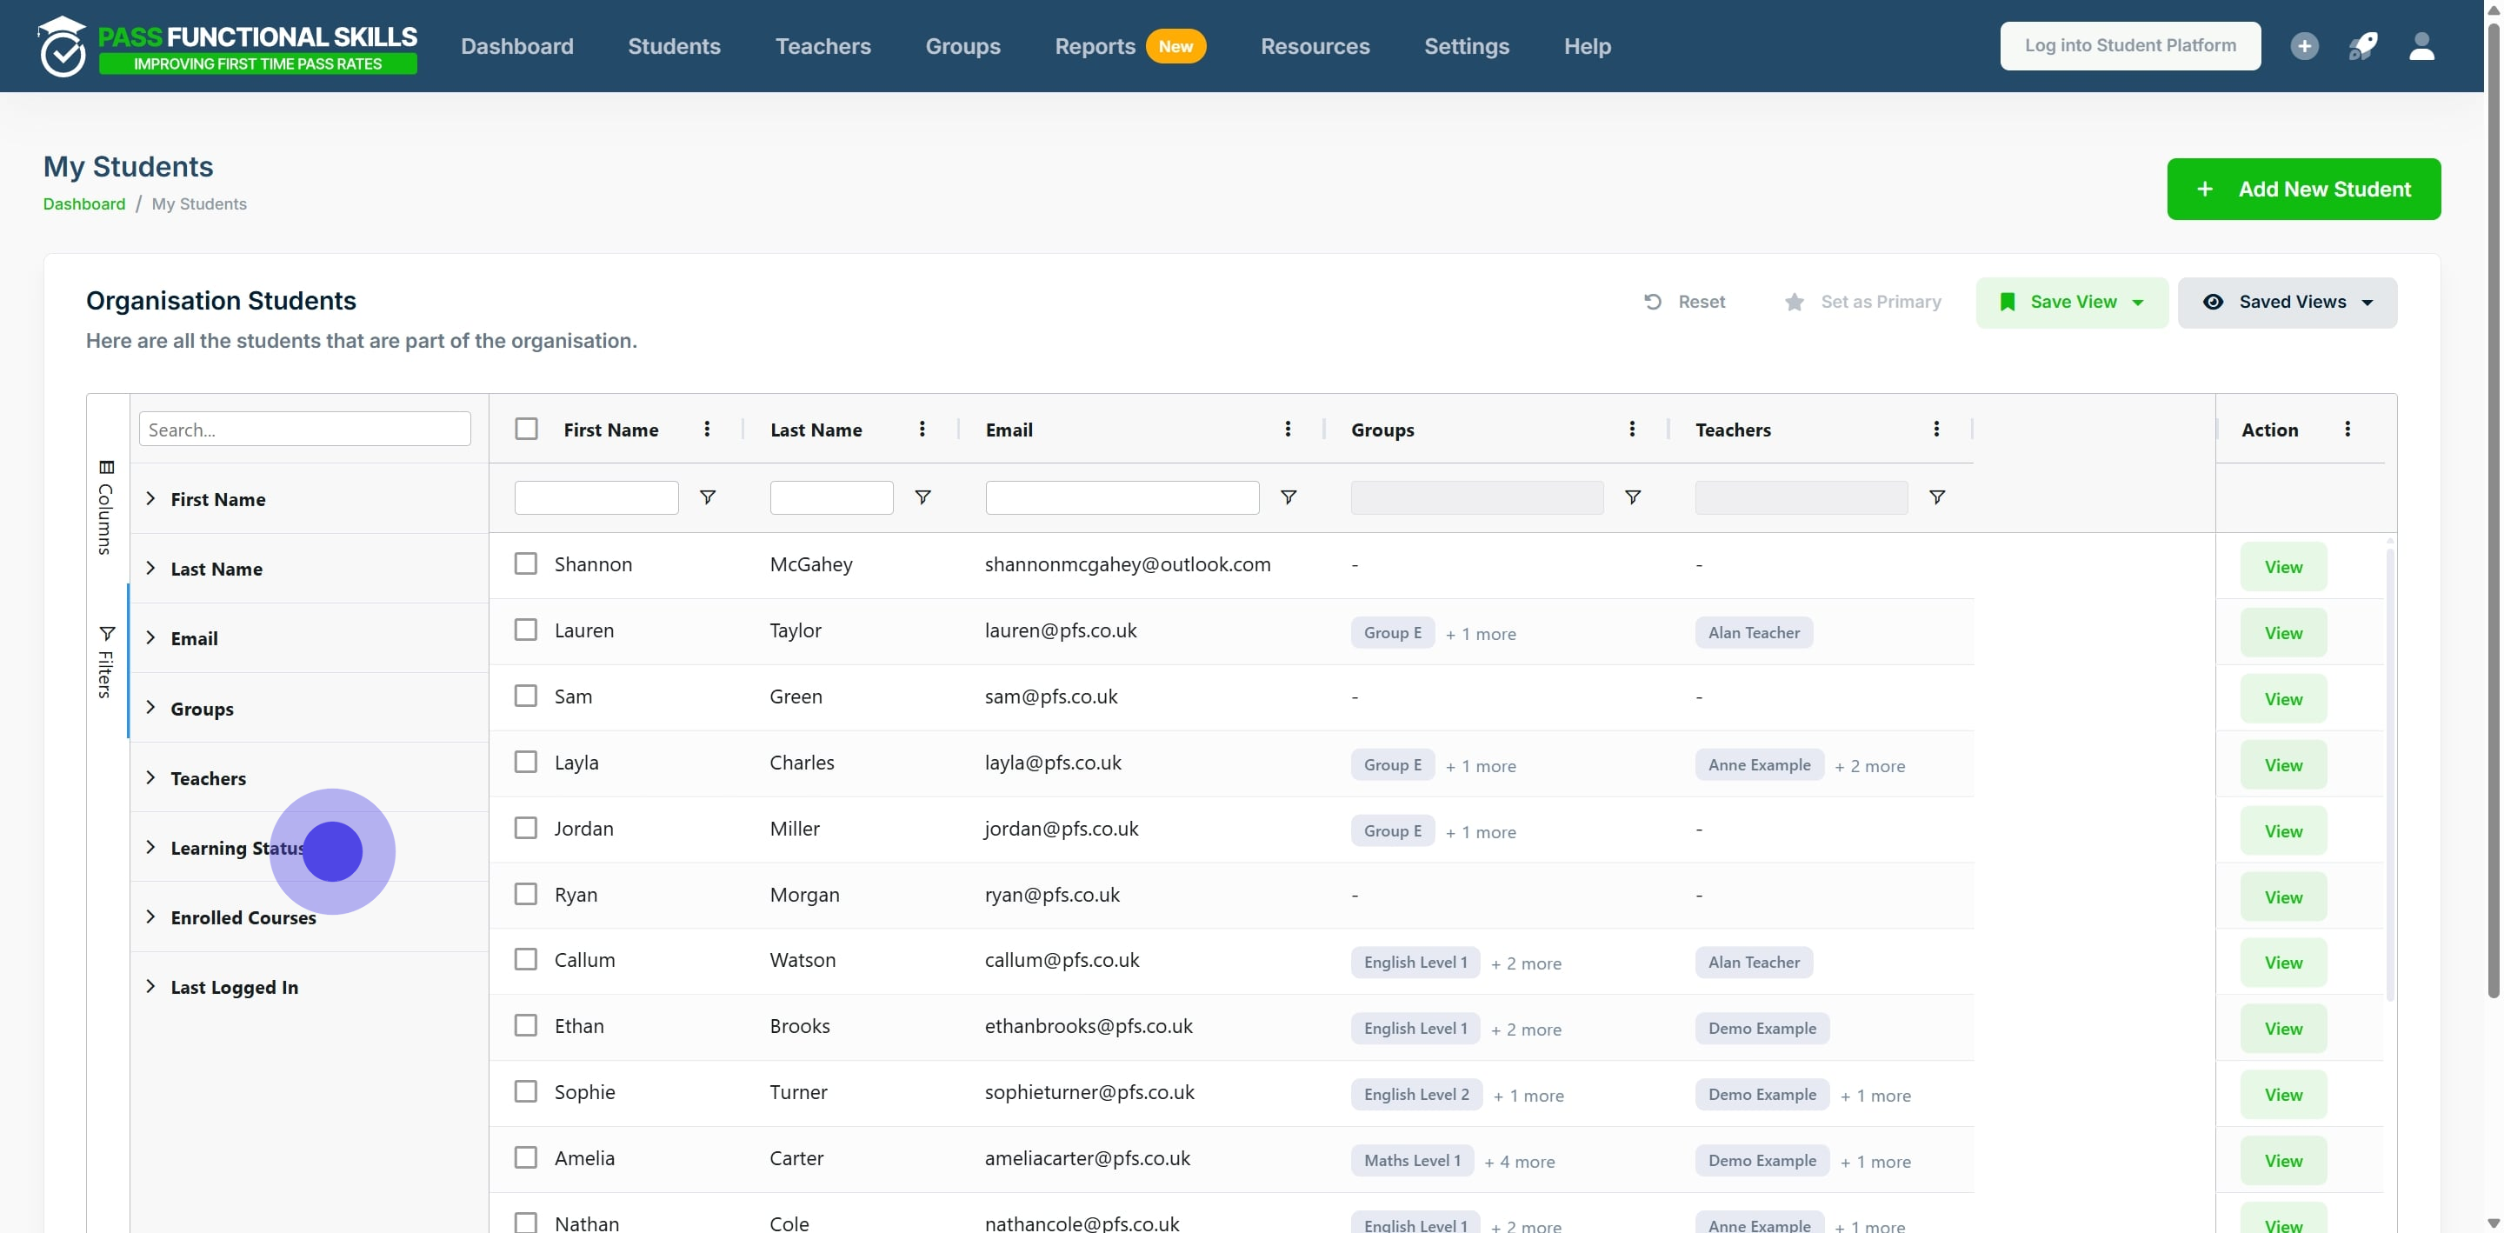Select Callum Watson row checkbox
The height and width of the screenshot is (1233, 2504).
526,959
